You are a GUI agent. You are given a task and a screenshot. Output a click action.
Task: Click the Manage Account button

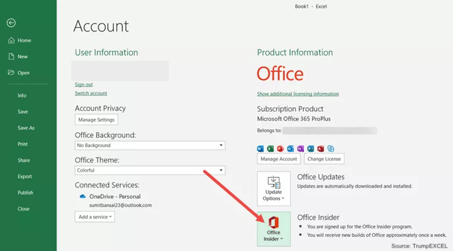(279, 159)
